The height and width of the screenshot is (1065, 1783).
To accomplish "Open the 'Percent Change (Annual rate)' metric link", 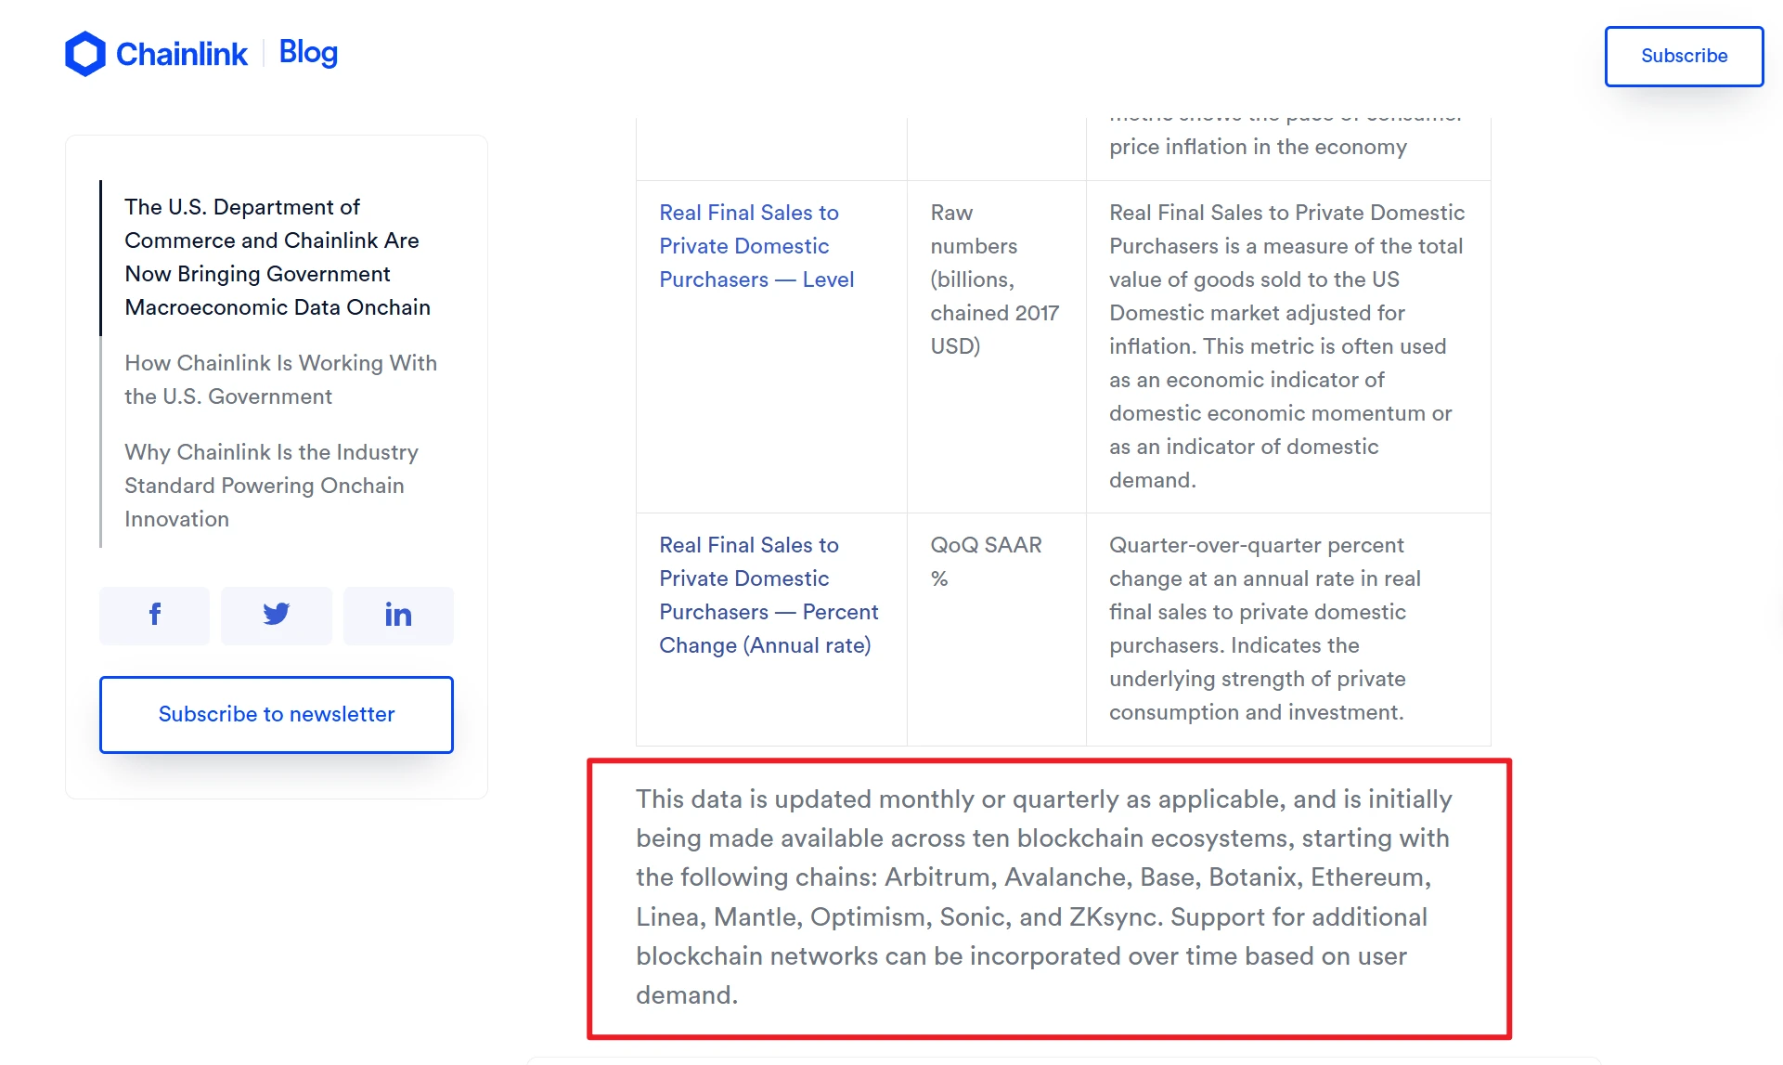I will point(769,595).
